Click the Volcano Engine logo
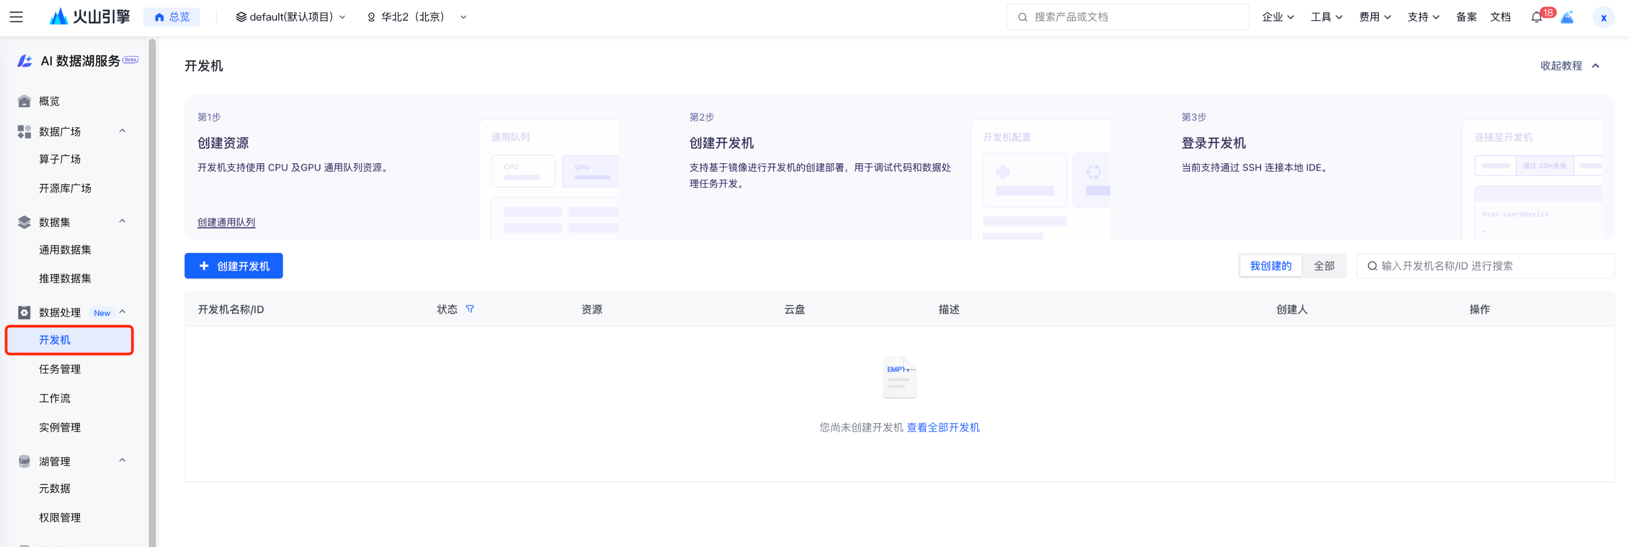Screen dimensions: 1629x547 pos(90,17)
